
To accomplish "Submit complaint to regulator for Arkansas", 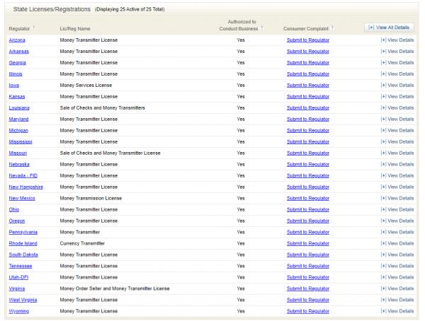I will tap(308, 52).
